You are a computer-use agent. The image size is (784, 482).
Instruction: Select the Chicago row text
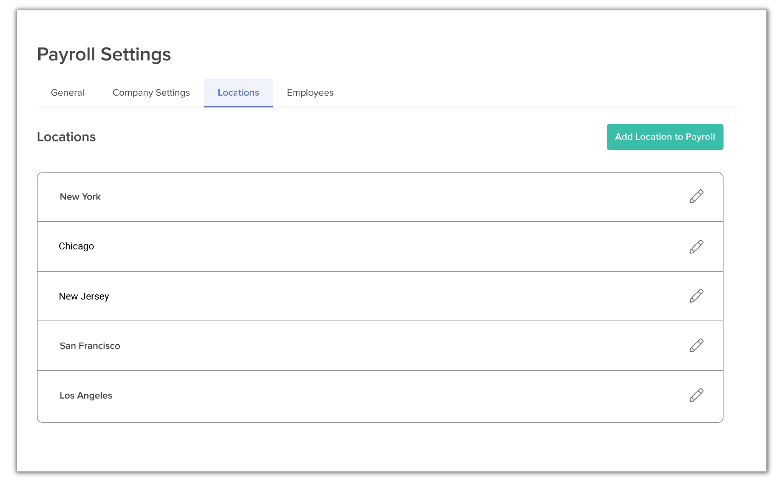click(x=76, y=246)
